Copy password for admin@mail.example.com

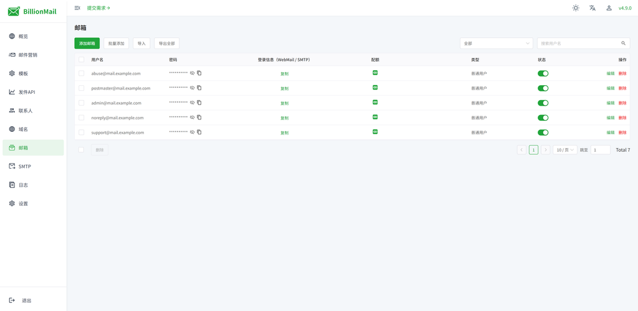click(x=199, y=102)
